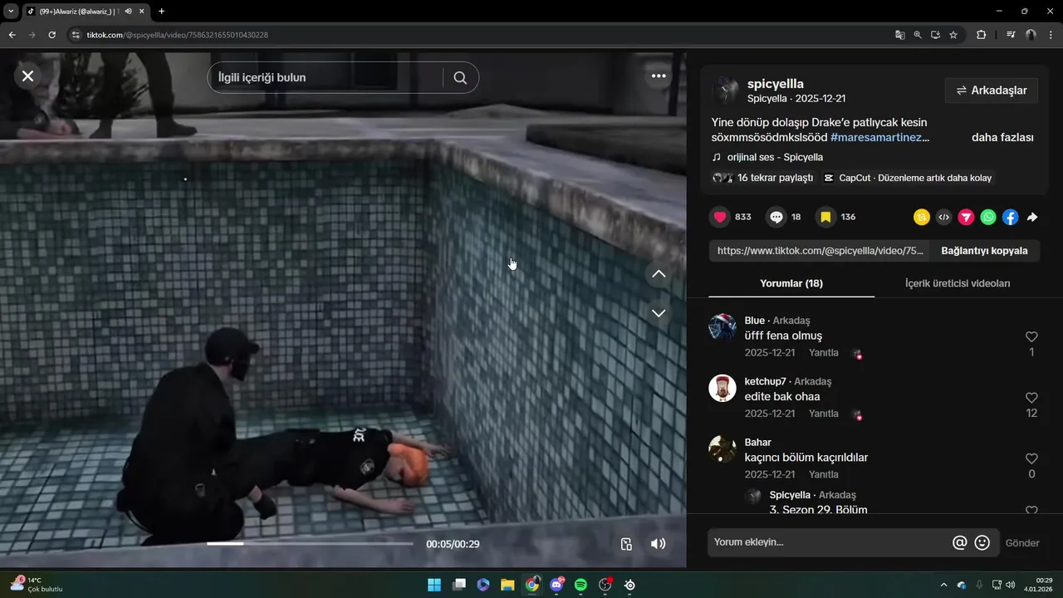This screenshot has height=598, width=1063.
Task: Open tab search dropdown at top-left
Action: point(11,11)
